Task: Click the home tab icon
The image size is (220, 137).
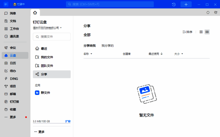Action: 35,13
